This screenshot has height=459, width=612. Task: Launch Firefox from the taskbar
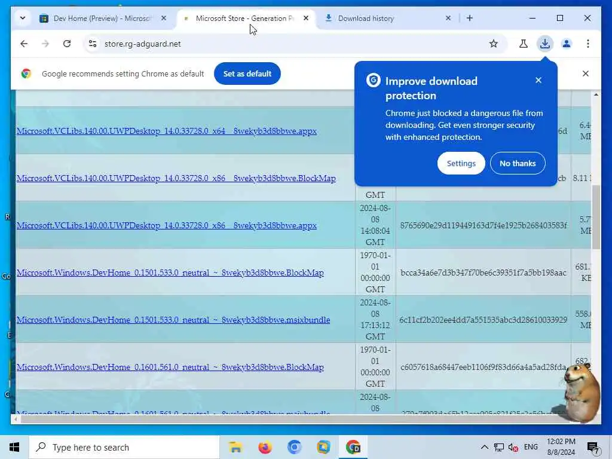pos(265,447)
